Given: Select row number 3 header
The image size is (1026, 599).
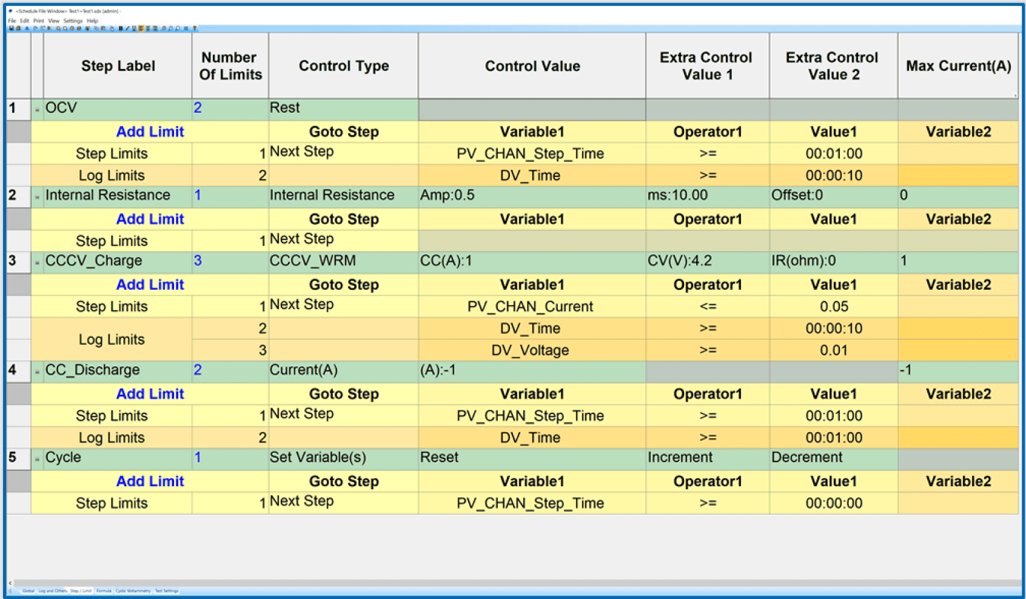Looking at the screenshot, I should (19, 262).
